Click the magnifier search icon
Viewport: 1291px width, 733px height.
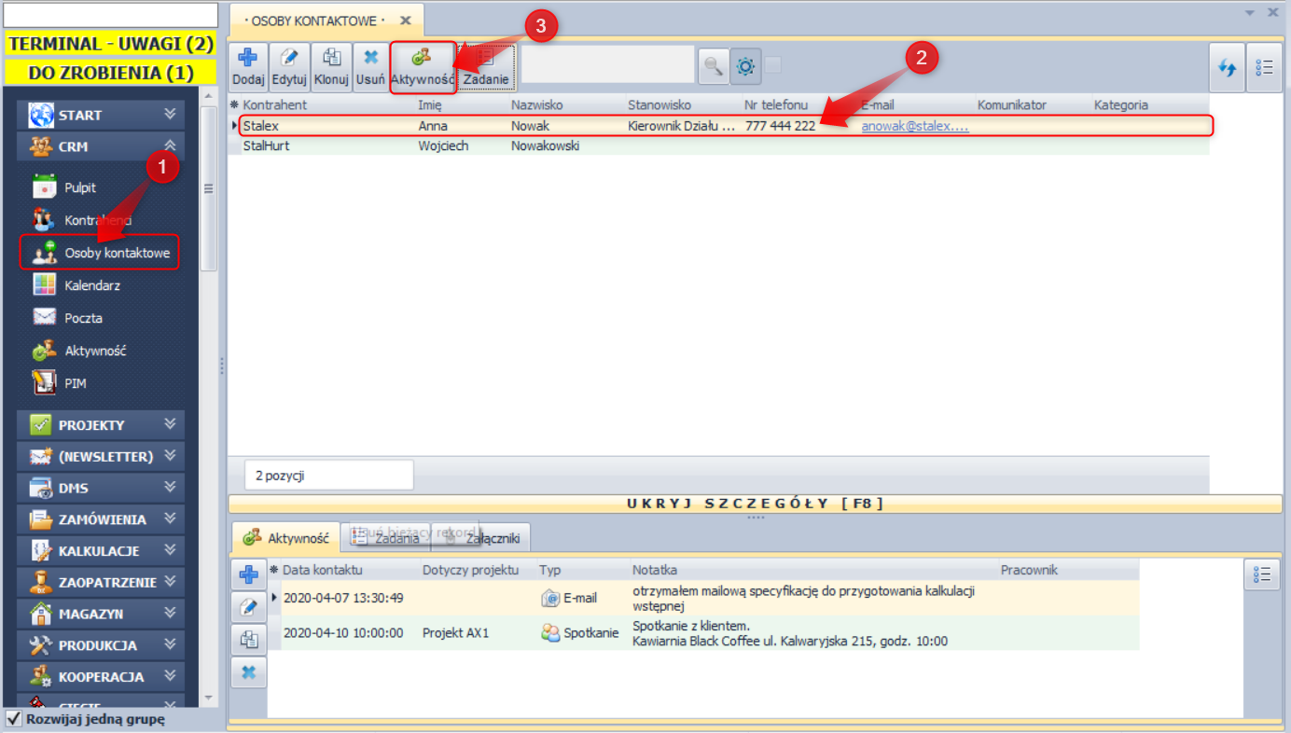[713, 66]
